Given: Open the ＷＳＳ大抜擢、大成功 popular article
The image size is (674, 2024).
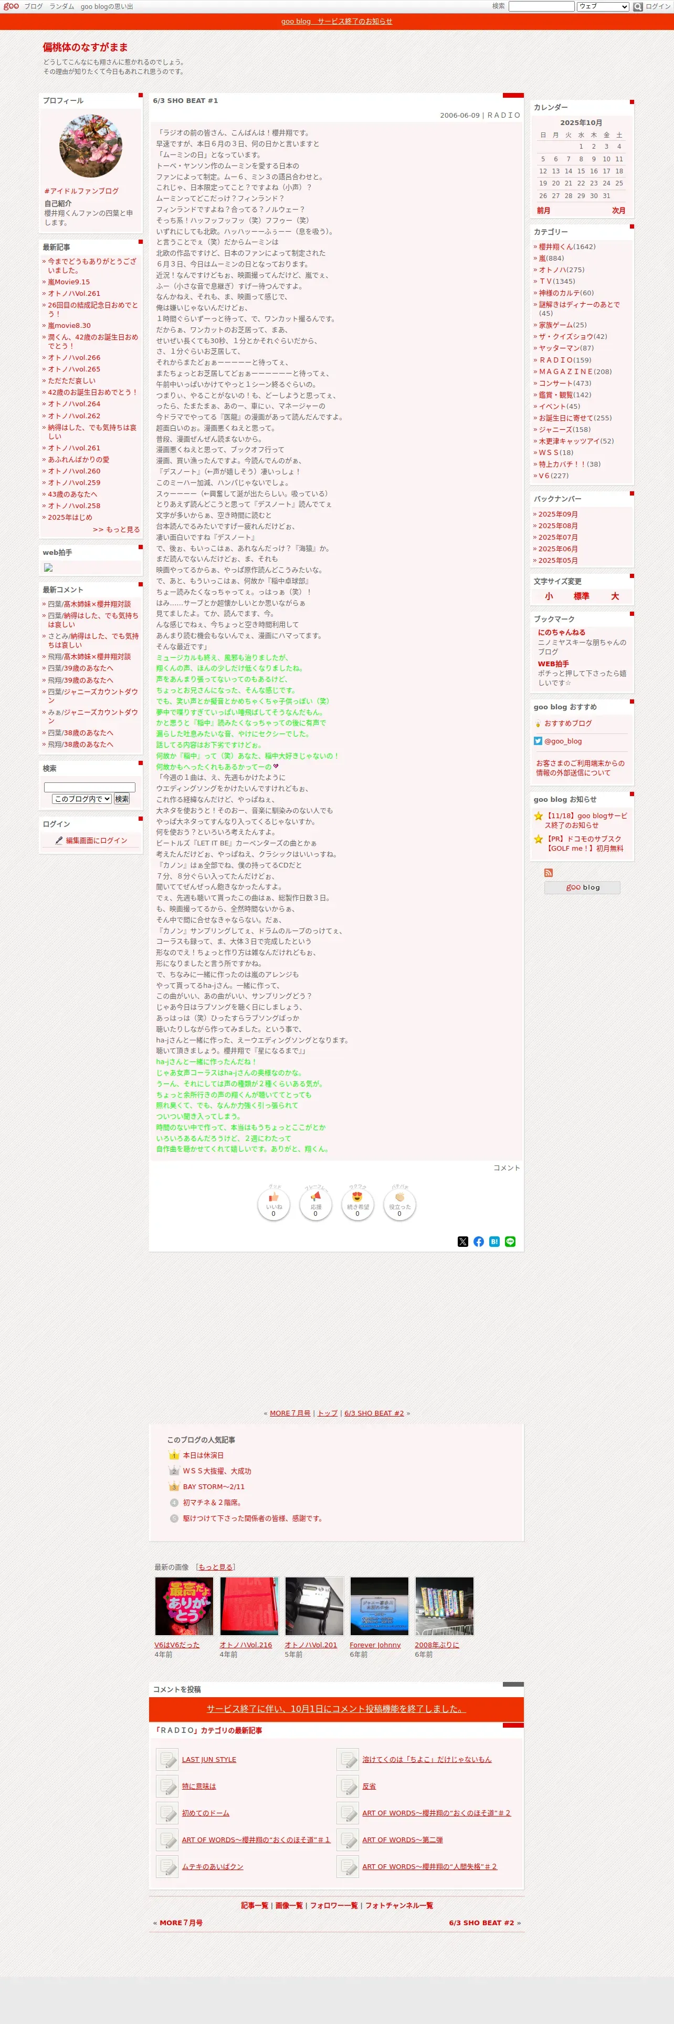Looking at the screenshot, I should coord(217,1471).
